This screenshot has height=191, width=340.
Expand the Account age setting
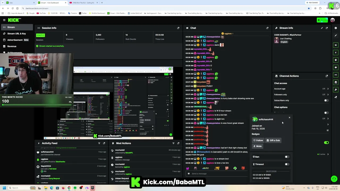coord(328,89)
